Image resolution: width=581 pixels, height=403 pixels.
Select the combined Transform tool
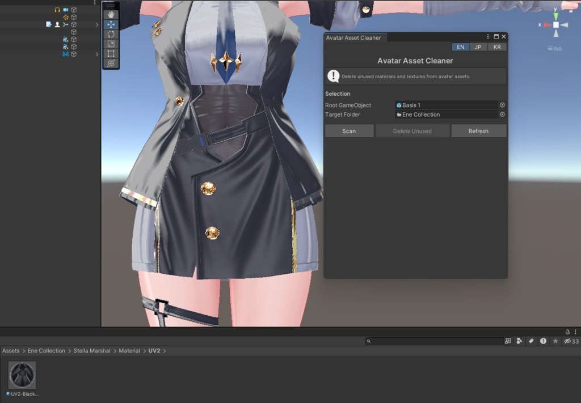pyautogui.click(x=111, y=63)
